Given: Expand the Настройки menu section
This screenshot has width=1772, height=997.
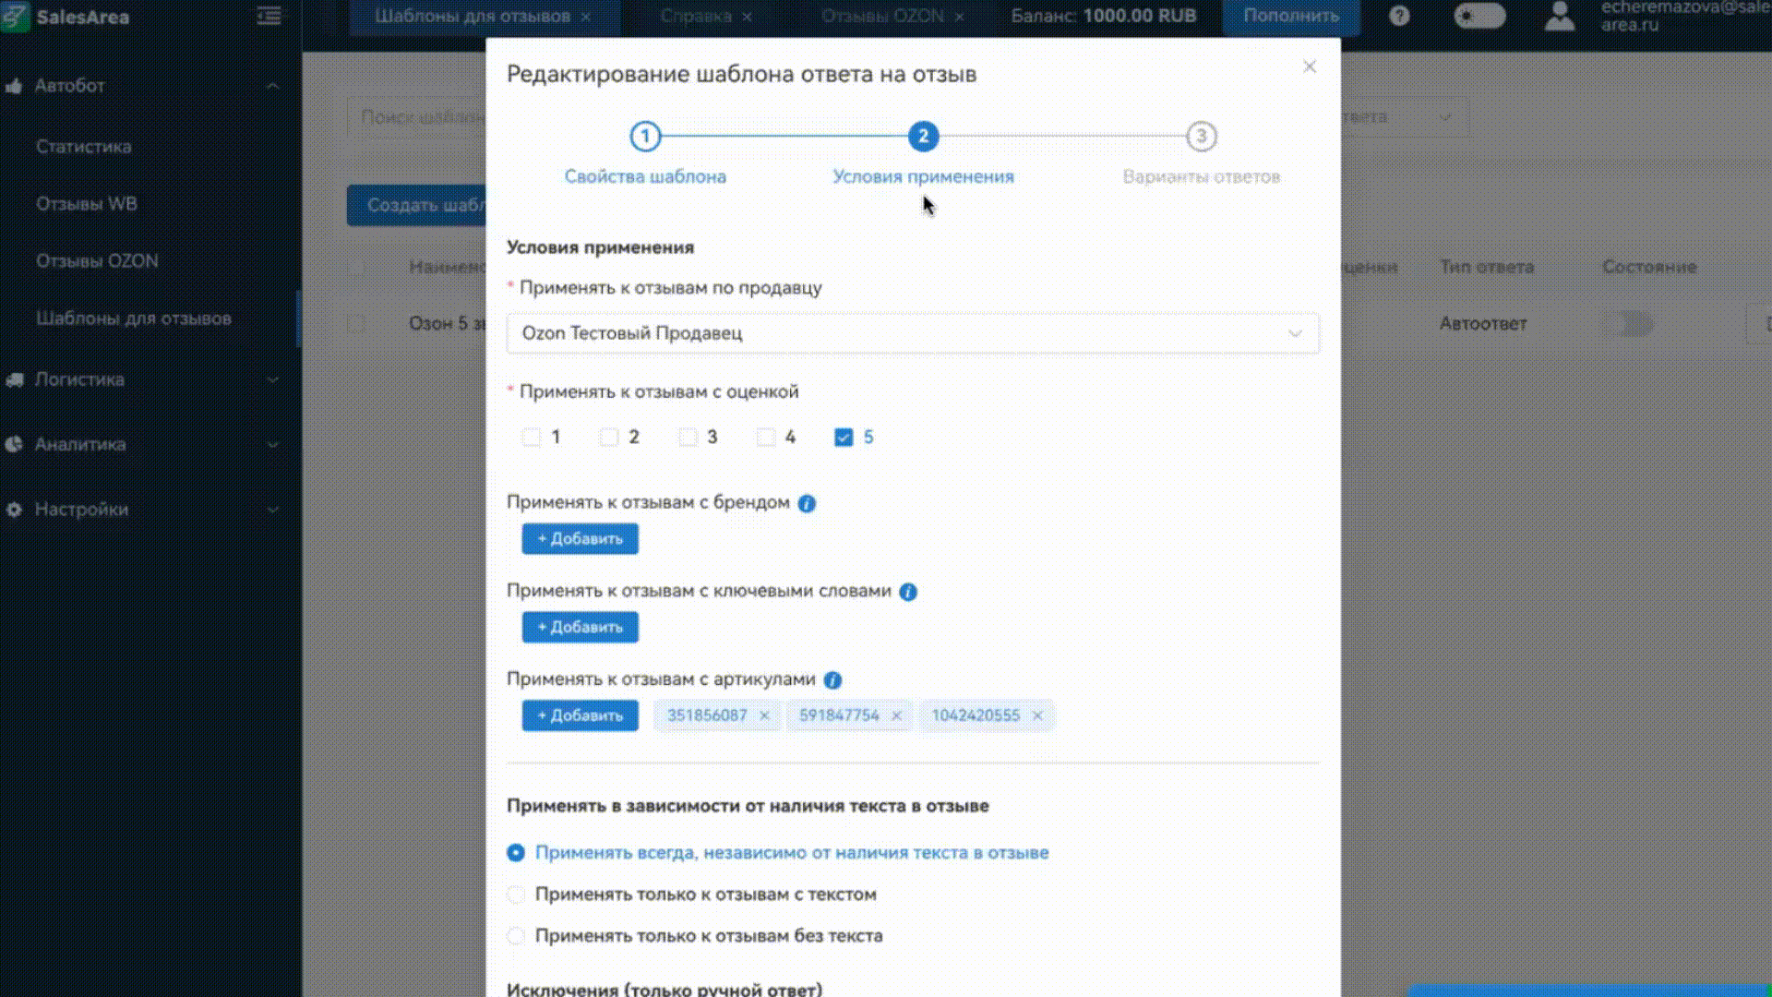Looking at the screenshot, I should pyautogui.click(x=272, y=510).
